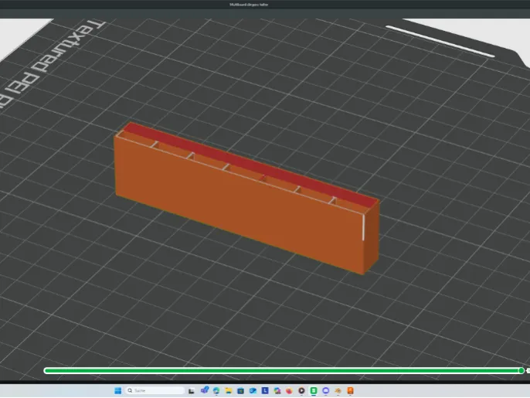Viewport: 530px width, 398px height.
Task: Launch Microsoft Edge from the taskbar
Action: 216,390
